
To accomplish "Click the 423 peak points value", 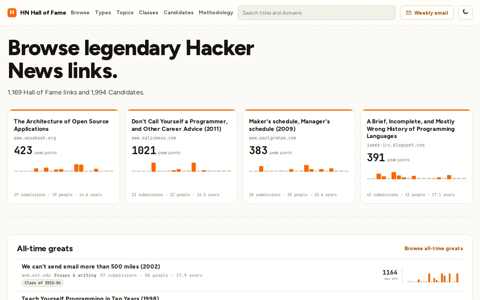I will click(x=23, y=151).
